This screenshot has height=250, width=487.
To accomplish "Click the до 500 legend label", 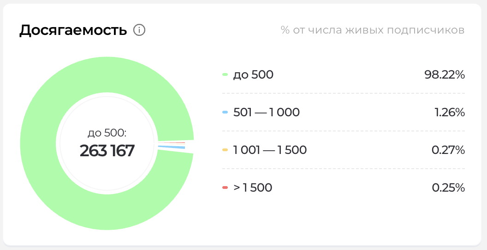I will pyautogui.click(x=253, y=75).
